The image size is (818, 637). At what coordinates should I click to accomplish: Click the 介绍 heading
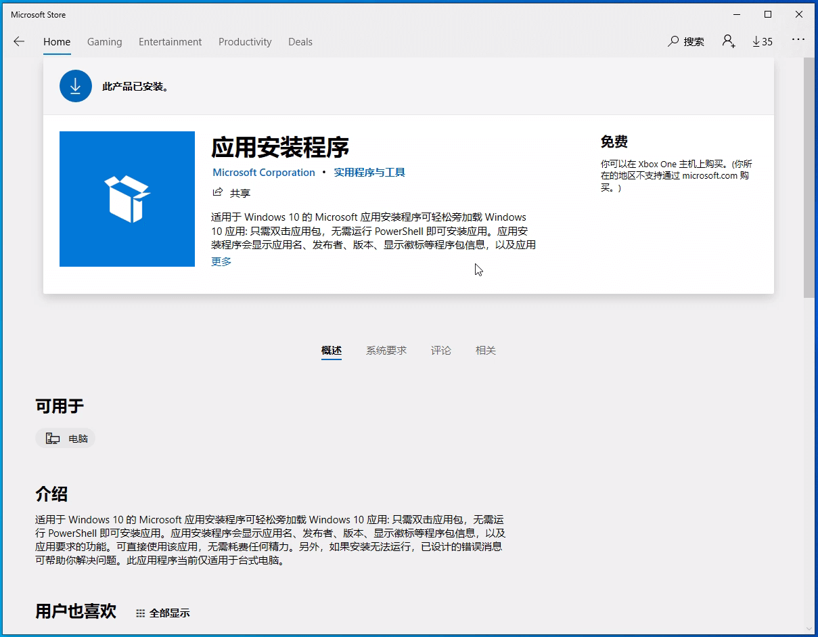point(51,493)
